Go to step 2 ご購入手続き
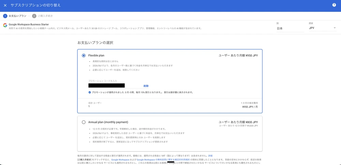The width and height of the screenshot is (341, 165). coord(42,16)
